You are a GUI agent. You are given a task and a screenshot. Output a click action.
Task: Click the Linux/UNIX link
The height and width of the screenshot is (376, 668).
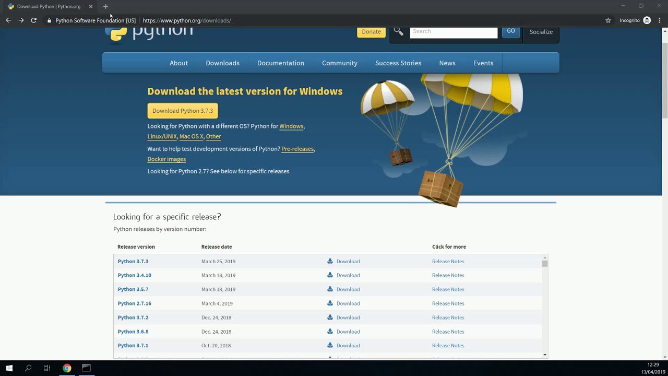click(162, 136)
